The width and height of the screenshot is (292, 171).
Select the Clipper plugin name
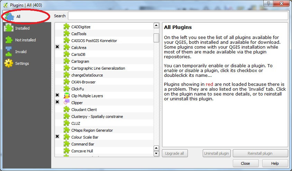click(77, 103)
